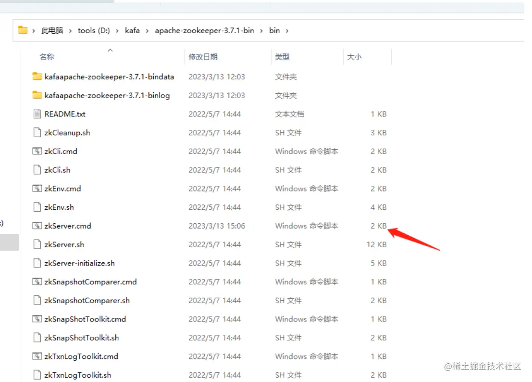Click 文本文档 type of README.txt
This screenshot has width=532, height=382.
tap(289, 114)
